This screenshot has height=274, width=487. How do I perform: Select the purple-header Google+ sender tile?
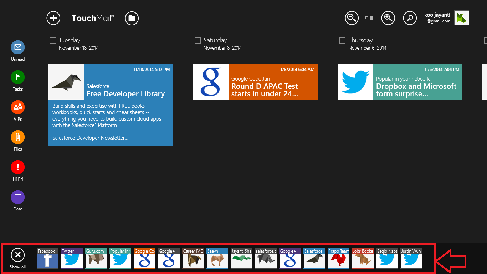290,258
